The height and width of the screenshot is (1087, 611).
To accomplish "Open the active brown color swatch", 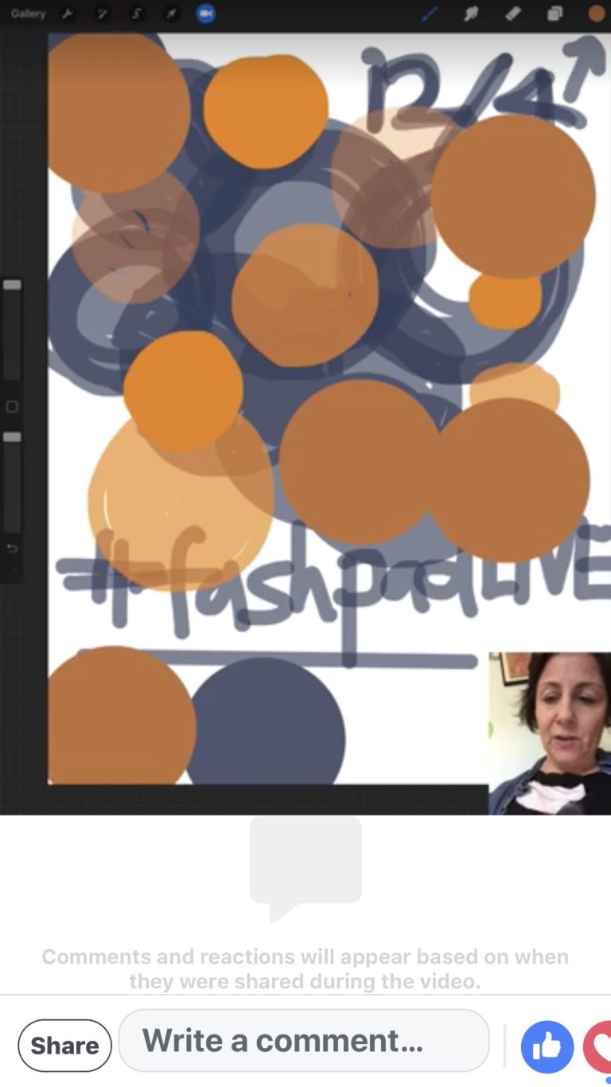I will (596, 14).
